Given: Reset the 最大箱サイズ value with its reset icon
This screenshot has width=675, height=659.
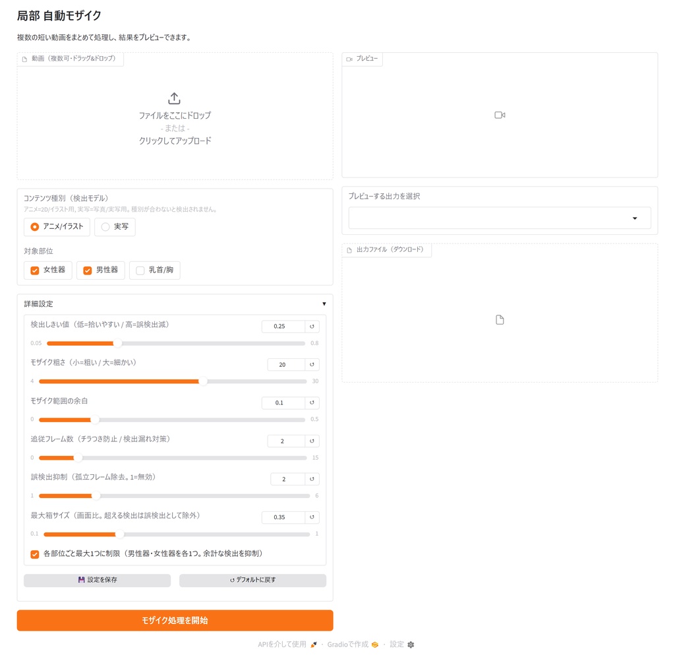Looking at the screenshot, I should 312,517.
